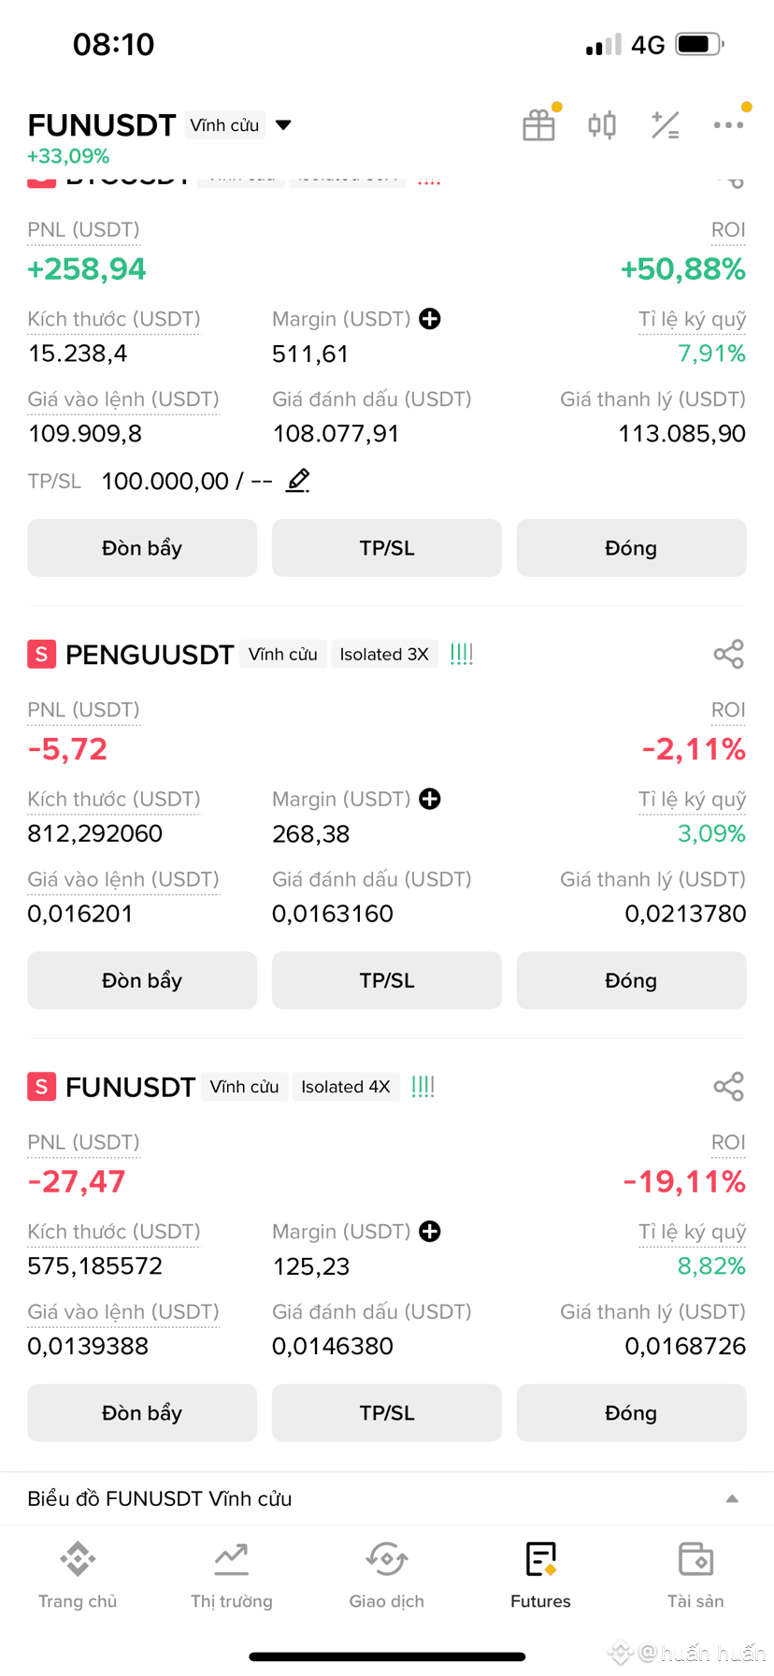The width and height of the screenshot is (774, 1676).
Task: Add margin to the BTC position
Action: 430,319
